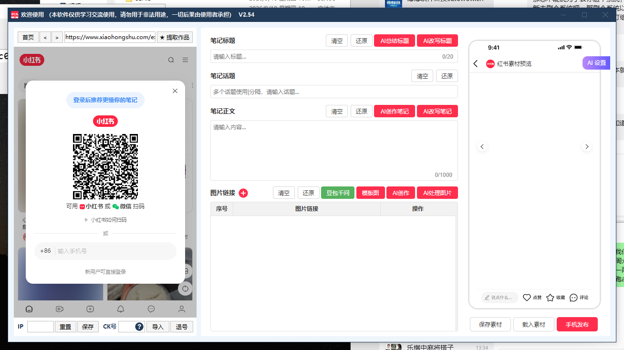Click the 输入手机号 phone number field
Image resolution: width=624 pixels, height=350 pixels.
click(x=114, y=251)
